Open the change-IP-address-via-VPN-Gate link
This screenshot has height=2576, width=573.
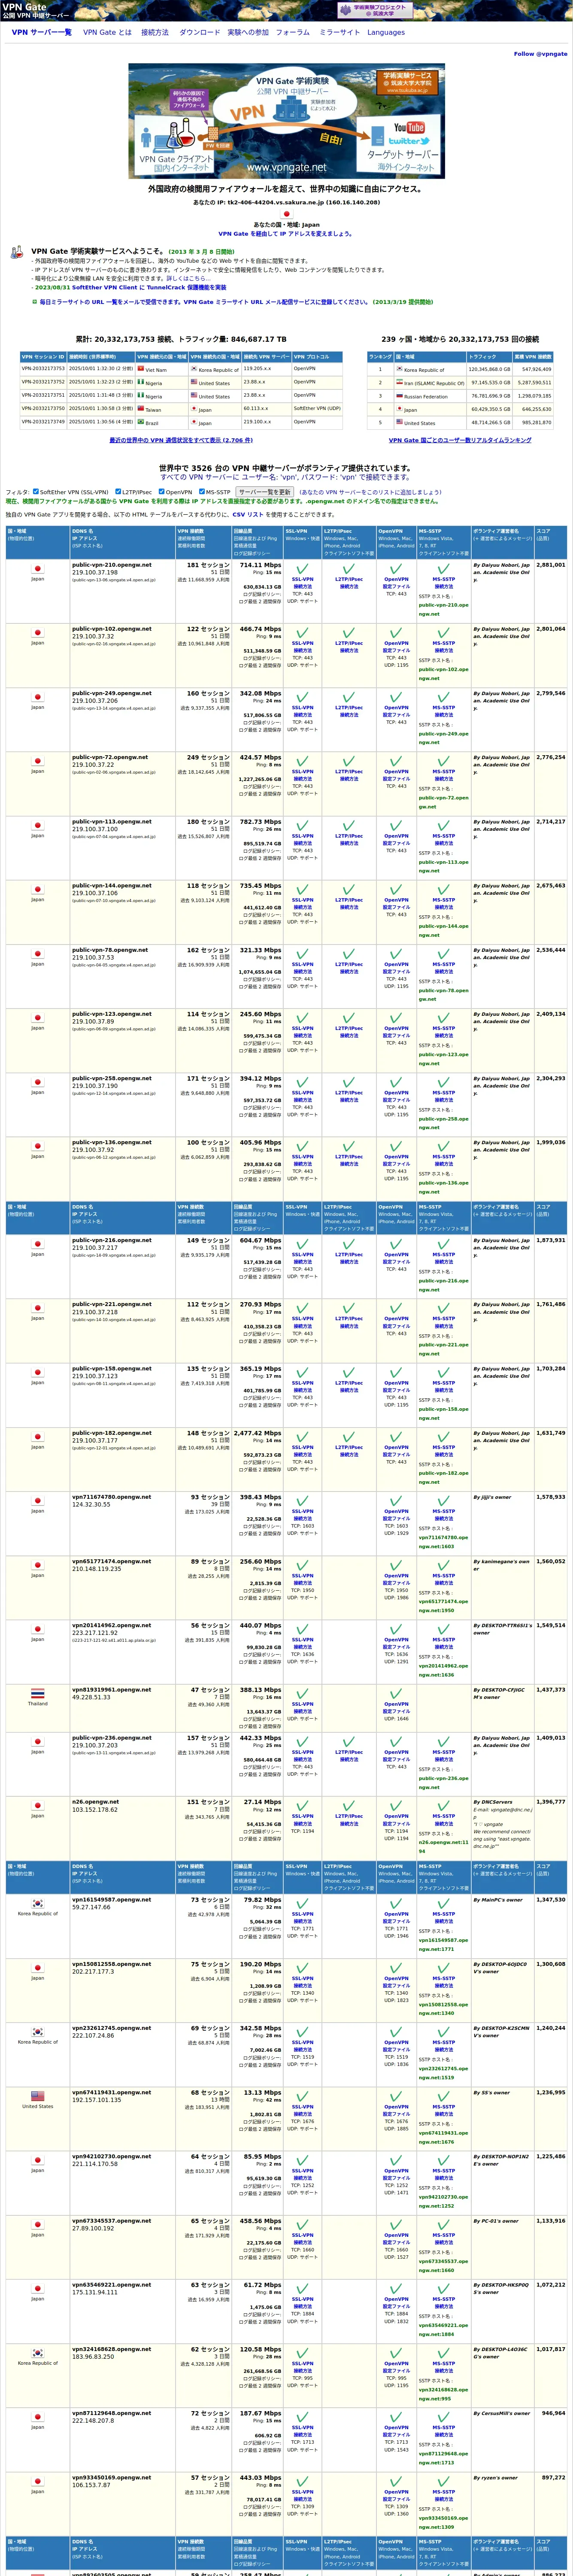point(285,234)
